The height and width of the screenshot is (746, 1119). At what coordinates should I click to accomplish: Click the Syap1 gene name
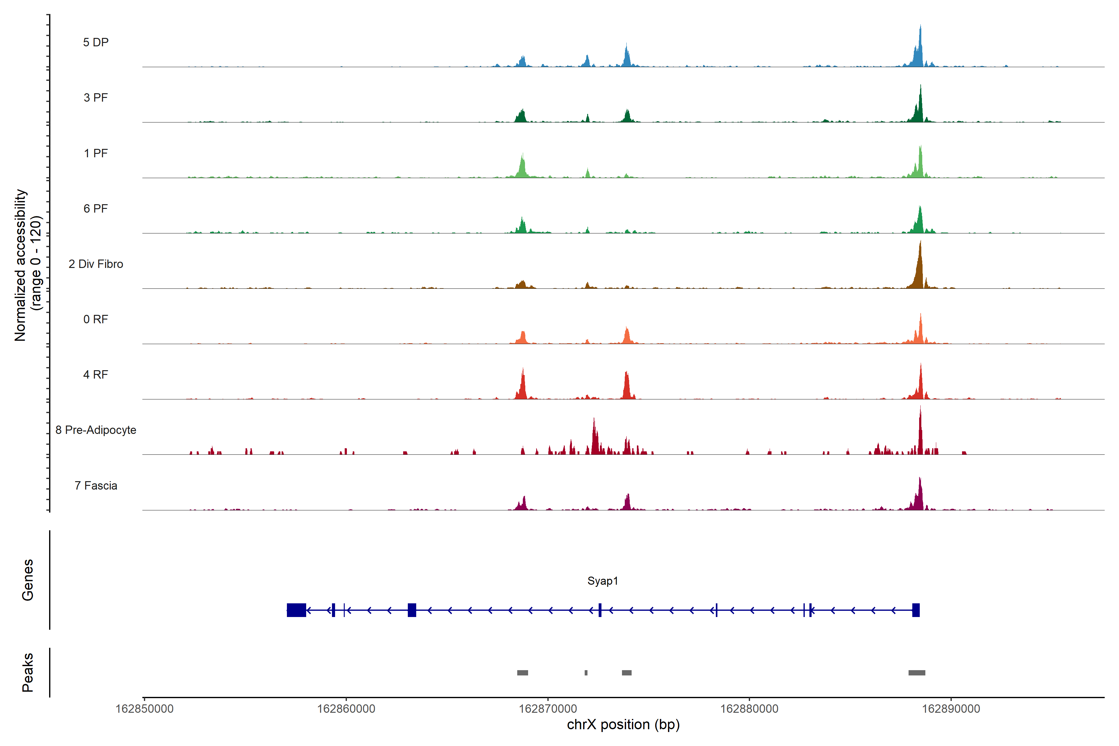[x=602, y=581]
